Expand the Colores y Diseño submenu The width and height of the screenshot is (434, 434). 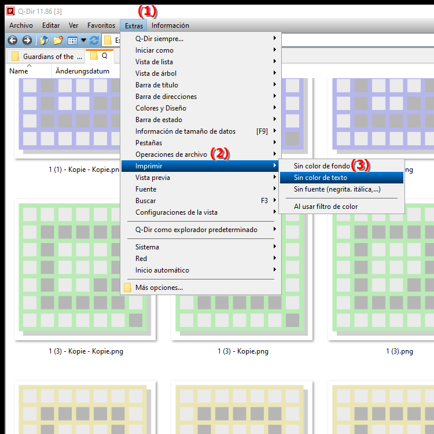[x=201, y=108]
